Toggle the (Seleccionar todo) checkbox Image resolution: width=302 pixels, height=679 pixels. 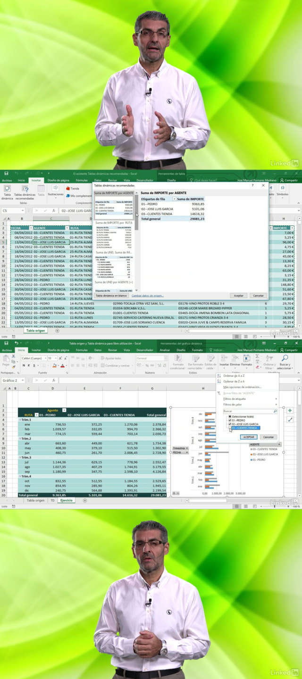[230, 417]
